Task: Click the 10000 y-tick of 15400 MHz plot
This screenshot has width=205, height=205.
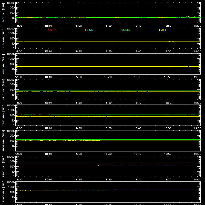Action: [x=11, y=182]
